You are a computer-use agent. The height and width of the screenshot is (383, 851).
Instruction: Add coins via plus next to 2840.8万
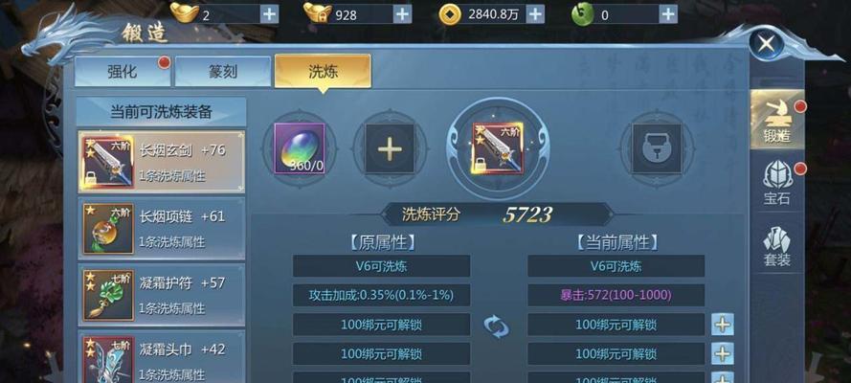point(535,13)
